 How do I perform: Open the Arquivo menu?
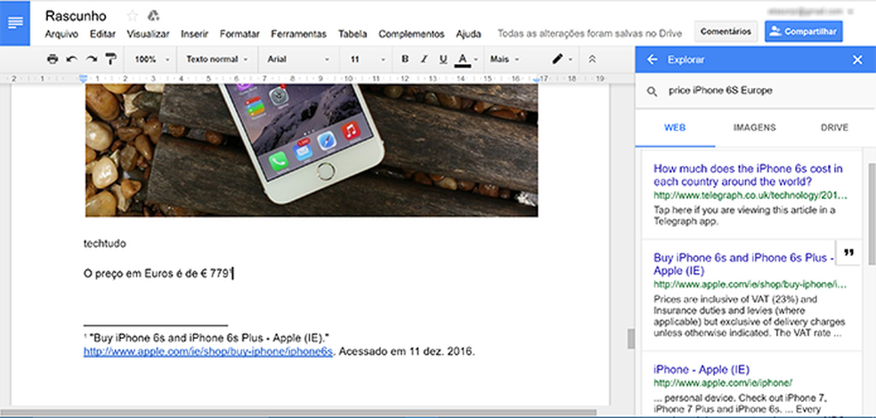61,34
